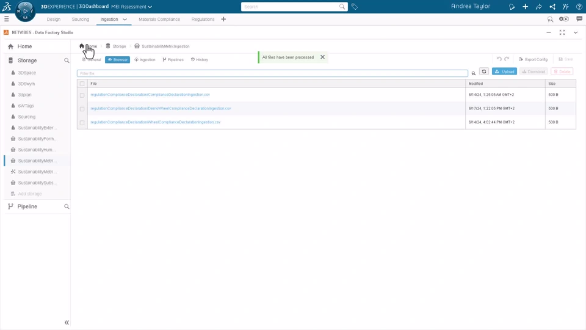586x330 pixels.
Task: Open the chat messages icon
Action: (x=579, y=19)
